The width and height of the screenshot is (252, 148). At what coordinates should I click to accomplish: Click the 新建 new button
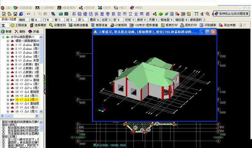coord(6,31)
